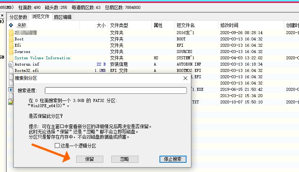This screenshot has width=299, height=172.
Task: Switch to the 扇区编辑 tab
Action: point(63,17)
